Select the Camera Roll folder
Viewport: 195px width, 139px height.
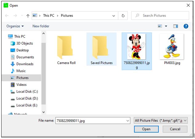tap(66, 50)
